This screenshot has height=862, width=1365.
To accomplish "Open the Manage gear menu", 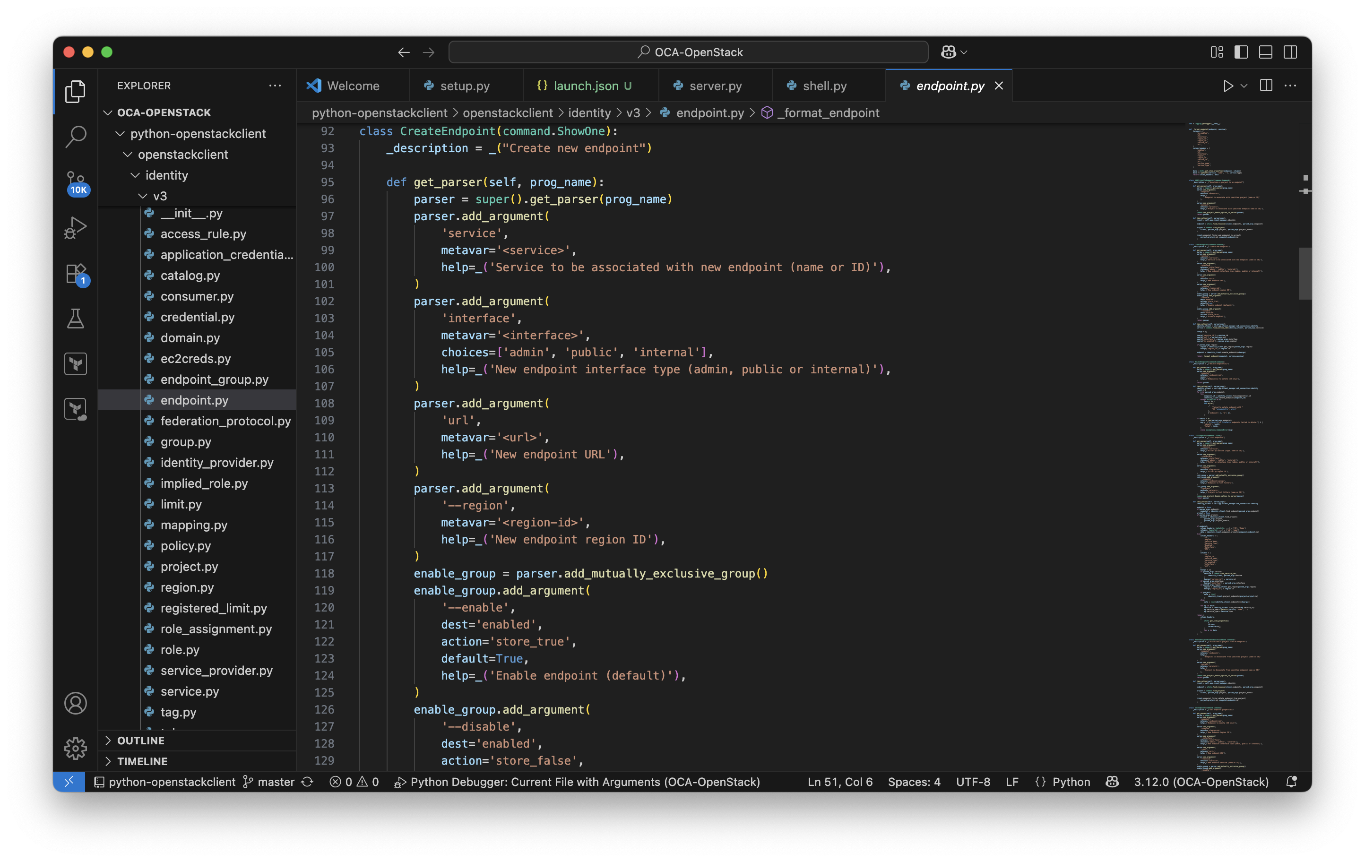I will click(76, 748).
